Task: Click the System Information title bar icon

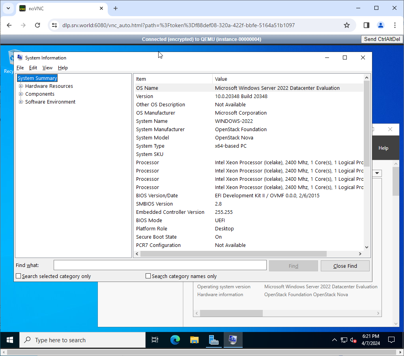Action: 20,57
